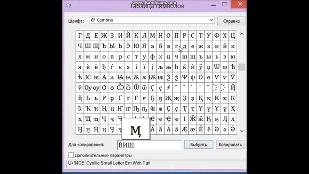Select the lowercase ѕ character cell
Image resolution: width=309 pixels, height=174 pixels.
pos(128,67)
